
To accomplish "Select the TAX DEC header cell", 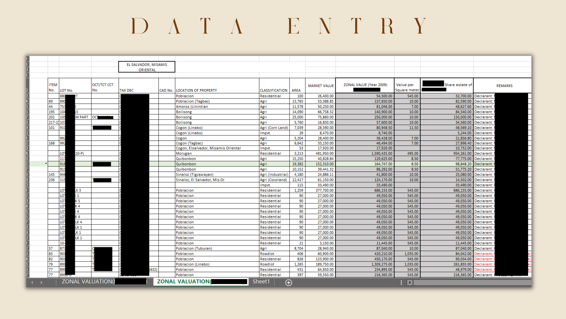I will coord(139,86).
